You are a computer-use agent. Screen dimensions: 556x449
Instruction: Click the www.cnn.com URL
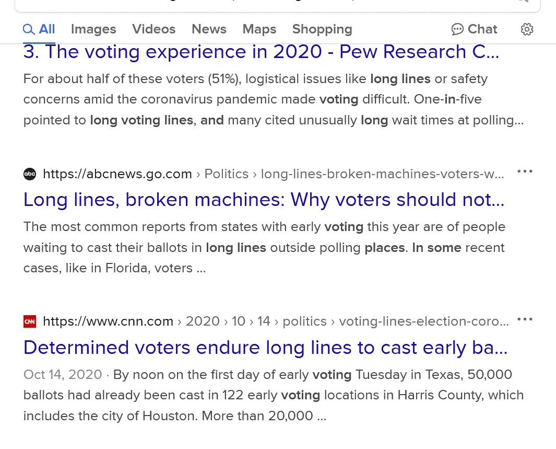(108, 321)
